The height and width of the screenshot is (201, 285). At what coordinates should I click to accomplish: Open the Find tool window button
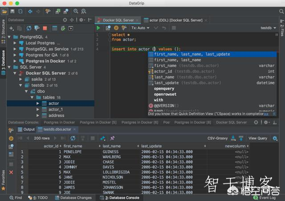(x=15, y=198)
